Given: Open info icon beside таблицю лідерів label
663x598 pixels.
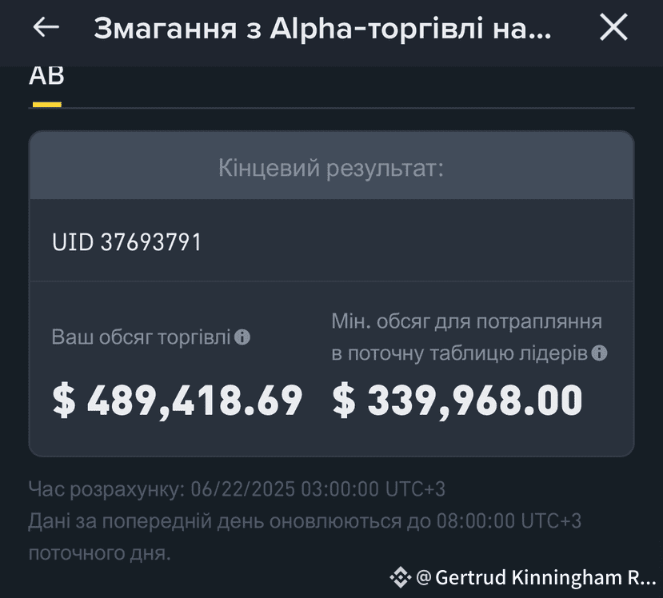Looking at the screenshot, I should [x=599, y=353].
